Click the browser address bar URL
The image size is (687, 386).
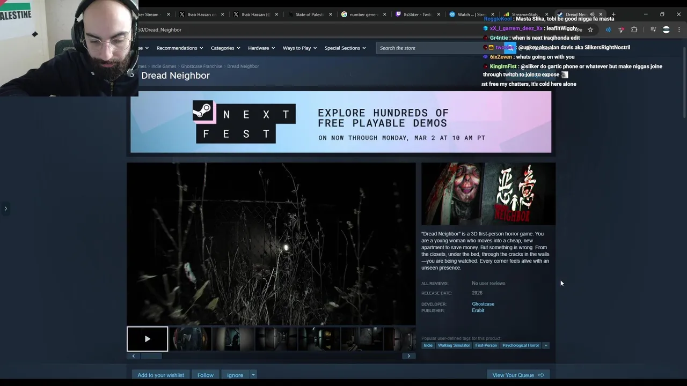(159, 29)
